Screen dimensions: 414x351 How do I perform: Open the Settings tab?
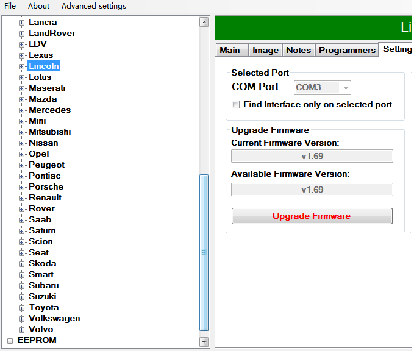(396, 49)
